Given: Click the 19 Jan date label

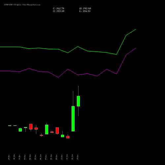Looking at the screenshot, I should pos(78,157).
